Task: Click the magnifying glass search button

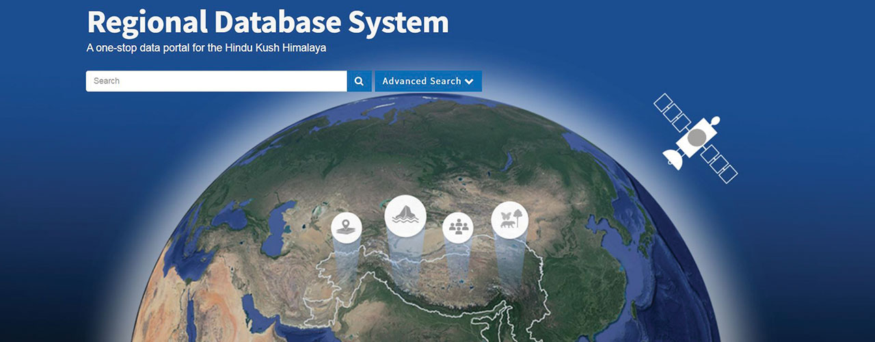Action: pos(359,81)
